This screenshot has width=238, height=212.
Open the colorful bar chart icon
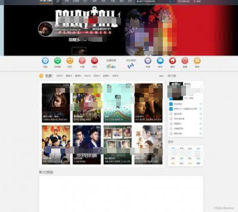click(x=111, y=66)
